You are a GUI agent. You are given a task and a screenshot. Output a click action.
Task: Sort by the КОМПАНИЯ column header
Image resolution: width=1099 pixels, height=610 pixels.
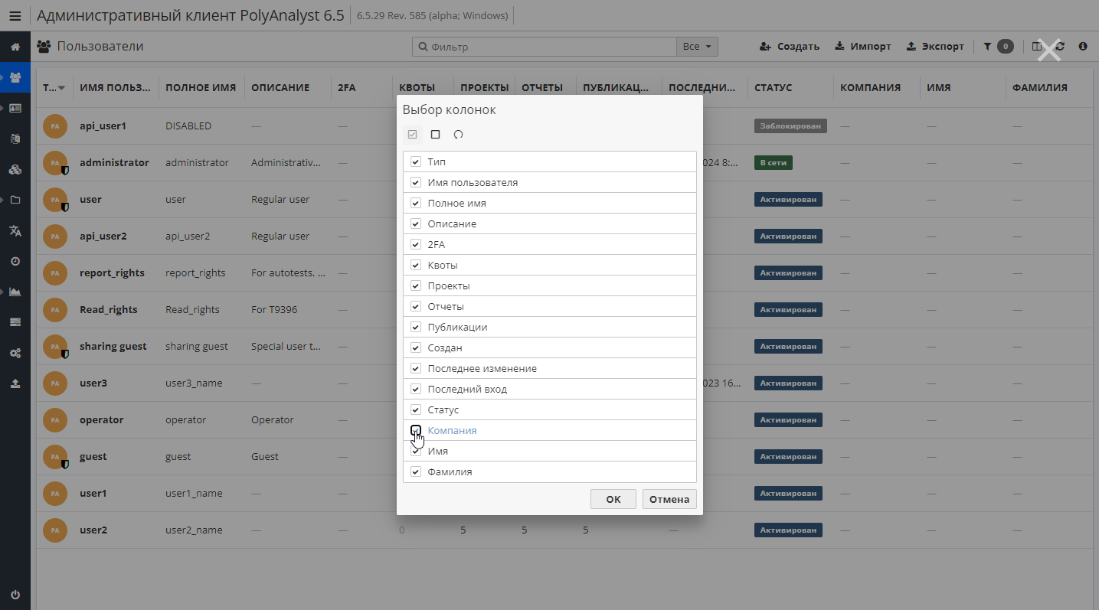pos(870,88)
